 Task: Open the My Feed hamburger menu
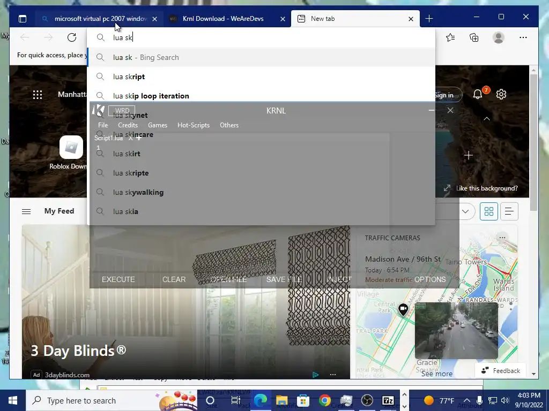click(26, 211)
